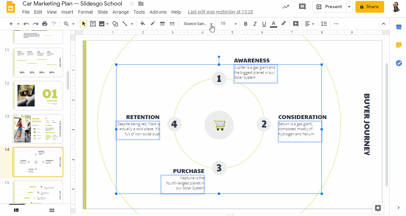This screenshot has width=406, height=216.
Task: Choose a text color swatch
Action: (274, 23)
